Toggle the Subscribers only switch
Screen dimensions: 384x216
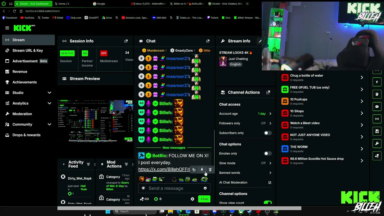268,133
